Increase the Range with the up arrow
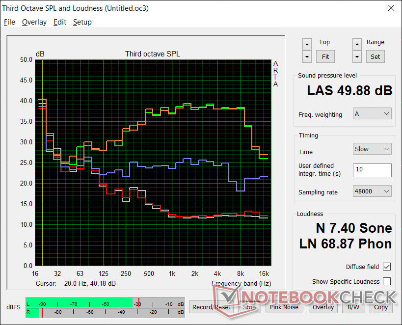402x325 pixels. click(x=357, y=45)
